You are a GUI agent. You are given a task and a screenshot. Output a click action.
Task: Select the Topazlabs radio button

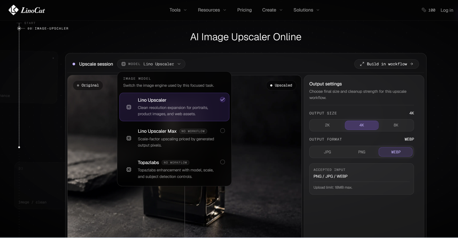click(x=223, y=162)
